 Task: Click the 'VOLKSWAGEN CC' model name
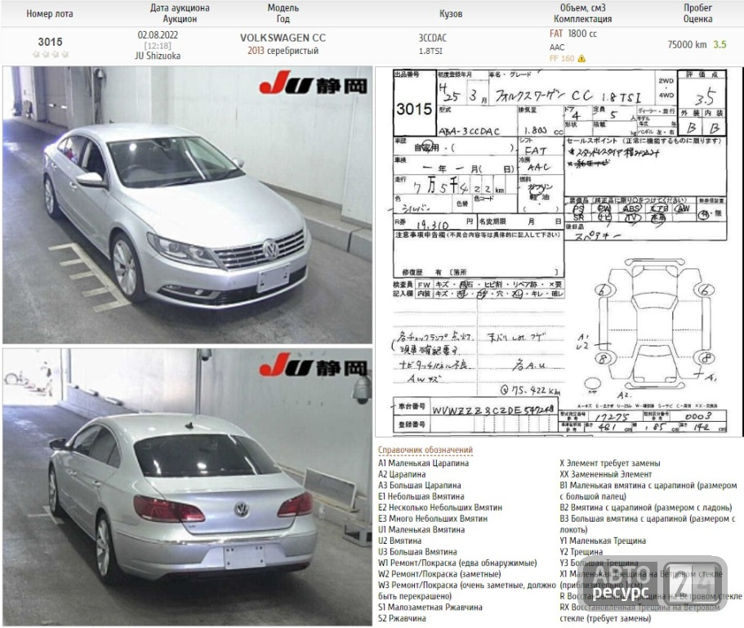(x=283, y=38)
